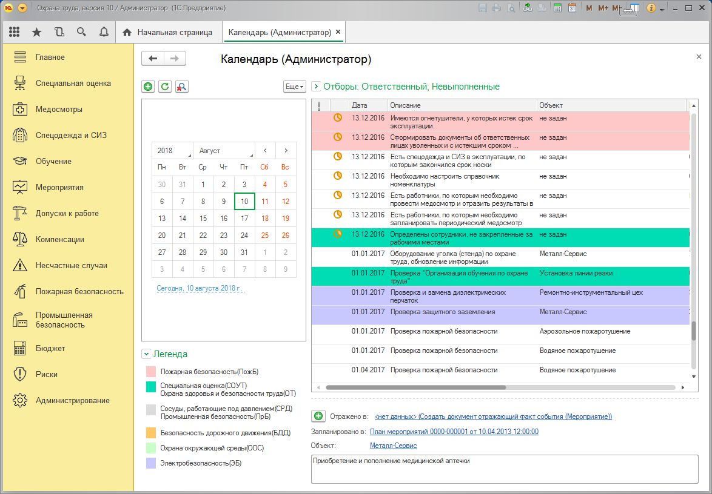The image size is (712, 494).
Task: Open the month dropdown showing Август
Action: coord(224,151)
